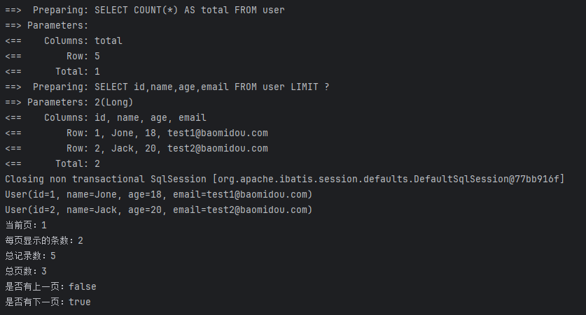Click the Closing non transactional SqlSession line
Viewport: 586px width, 315px height.
(x=284, y=179)
